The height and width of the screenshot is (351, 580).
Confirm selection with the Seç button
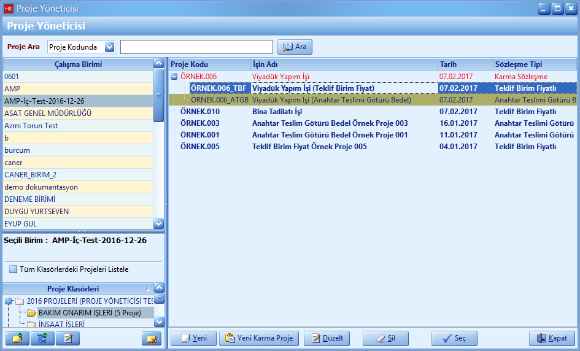pos(454,338)
